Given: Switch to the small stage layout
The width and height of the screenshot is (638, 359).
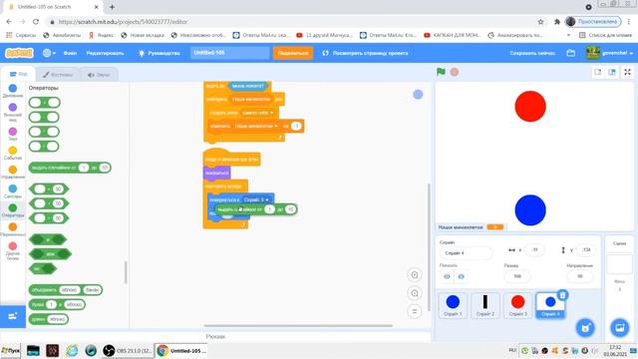Looking at the screenshot, I should click(x=597, y=72).
